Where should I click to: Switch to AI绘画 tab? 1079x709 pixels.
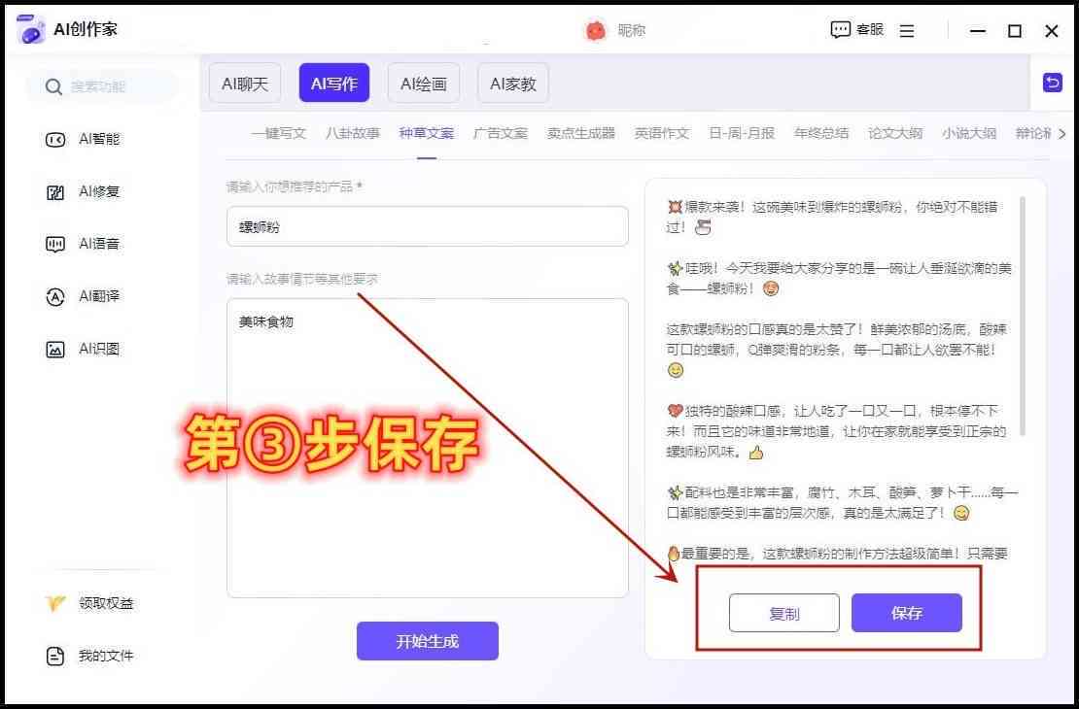424,84
